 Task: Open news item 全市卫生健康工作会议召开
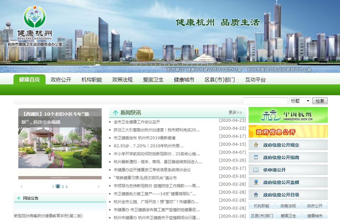(137, 122)
